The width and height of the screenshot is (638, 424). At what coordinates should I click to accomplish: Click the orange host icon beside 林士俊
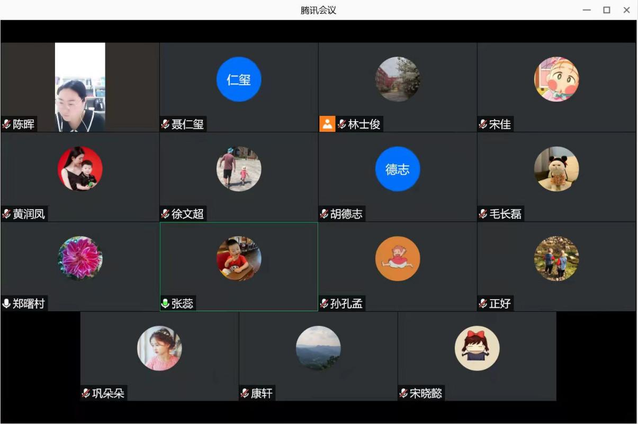pos(327,124)
